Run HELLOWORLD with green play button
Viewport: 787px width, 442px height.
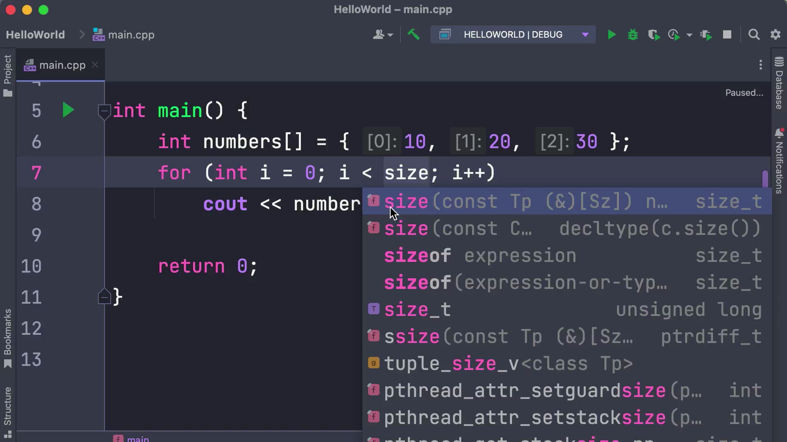[612, 35]
